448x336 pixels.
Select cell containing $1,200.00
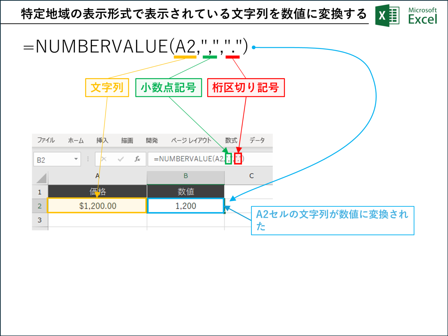pos(97,206)
